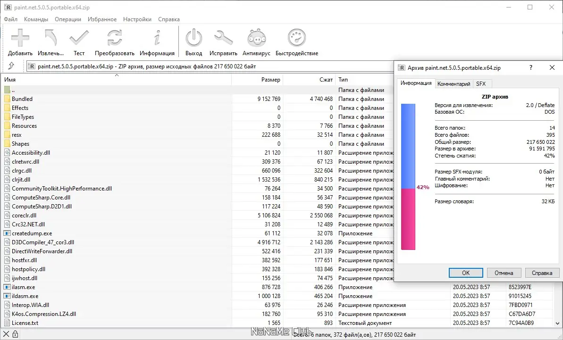Confirm with the OK button
563x340 pixels.
click(x=466, y=273)
